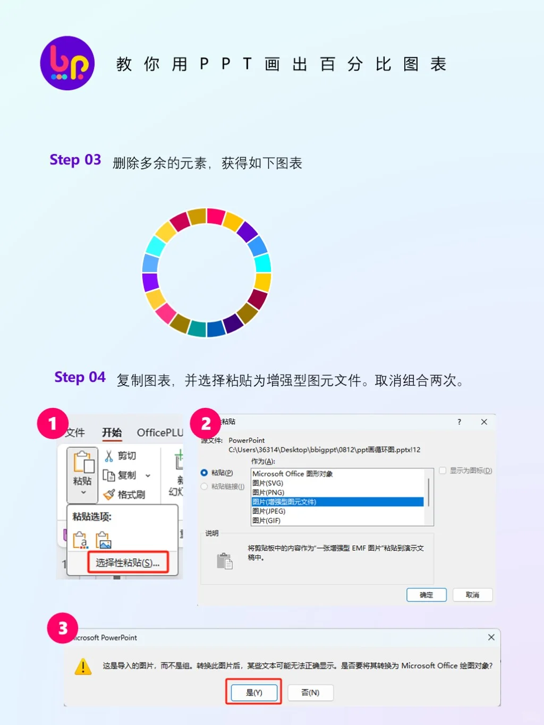Select the 粘贴(P) radio button
The image size is (544, 725).
click(x=204, y=473)
